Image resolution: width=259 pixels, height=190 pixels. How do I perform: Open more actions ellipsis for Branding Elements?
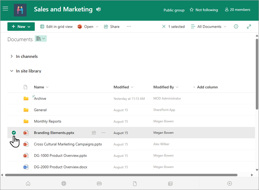(x=104, y=133)
